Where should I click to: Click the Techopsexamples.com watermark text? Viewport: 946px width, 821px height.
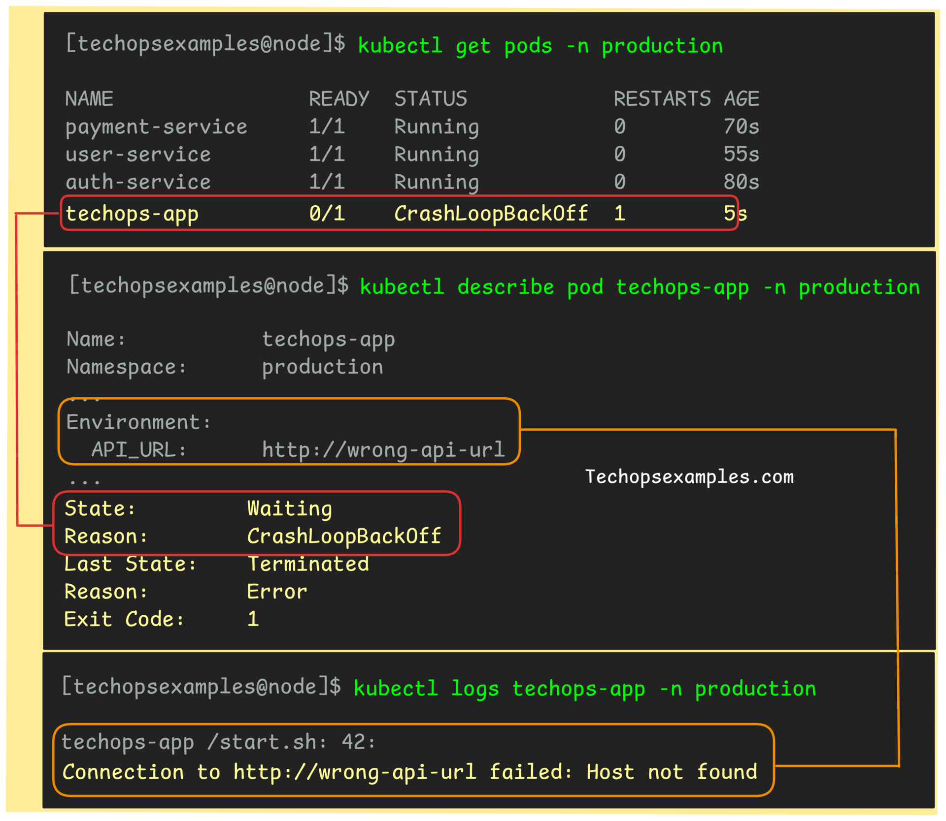(689, 476)
